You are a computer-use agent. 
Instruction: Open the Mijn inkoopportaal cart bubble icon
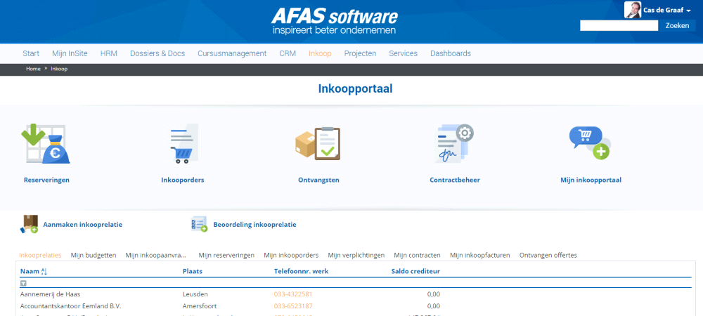point(590,143)
